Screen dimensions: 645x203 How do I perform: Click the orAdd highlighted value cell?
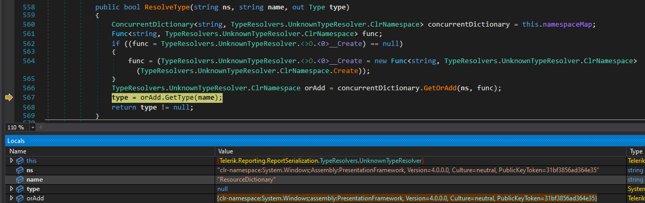click(x=407, y=198)
